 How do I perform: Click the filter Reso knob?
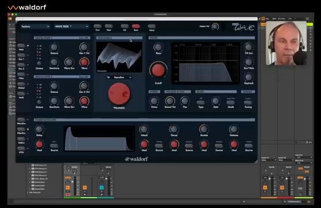pos(158,47)
